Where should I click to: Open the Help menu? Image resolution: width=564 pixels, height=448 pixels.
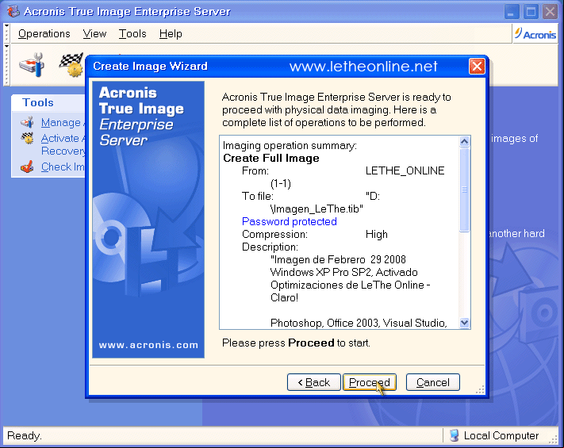point(171,34)
